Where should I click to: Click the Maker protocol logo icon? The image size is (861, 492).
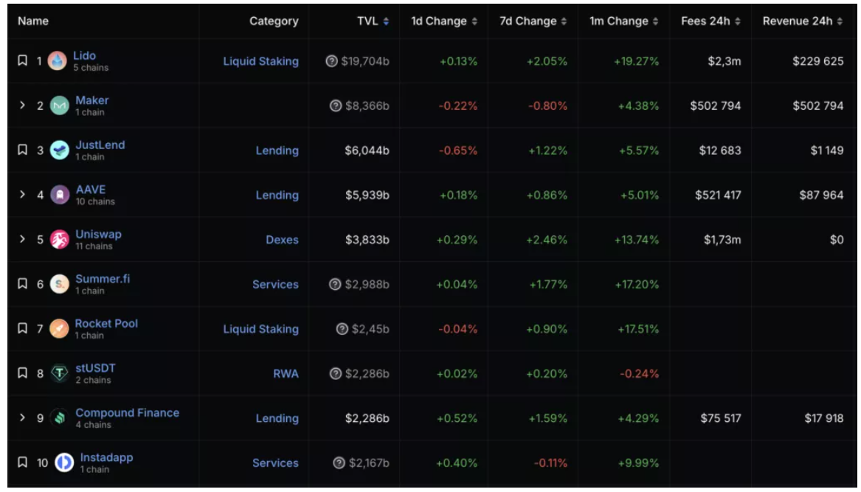(x=59, y=106)
